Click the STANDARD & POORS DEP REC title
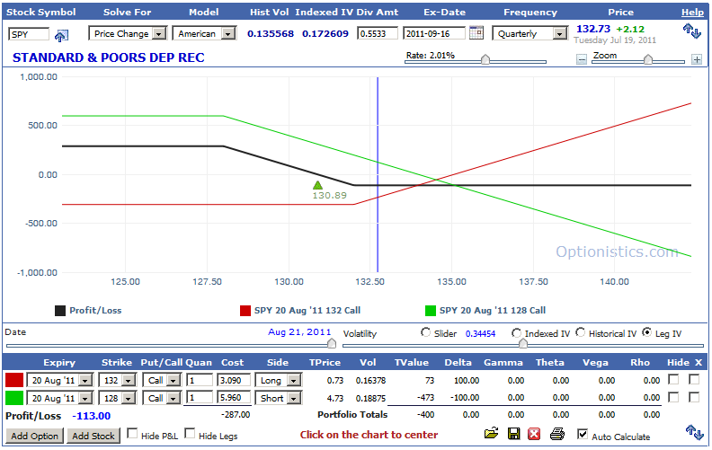Viewport: 712px width, 450px height. 109,57
